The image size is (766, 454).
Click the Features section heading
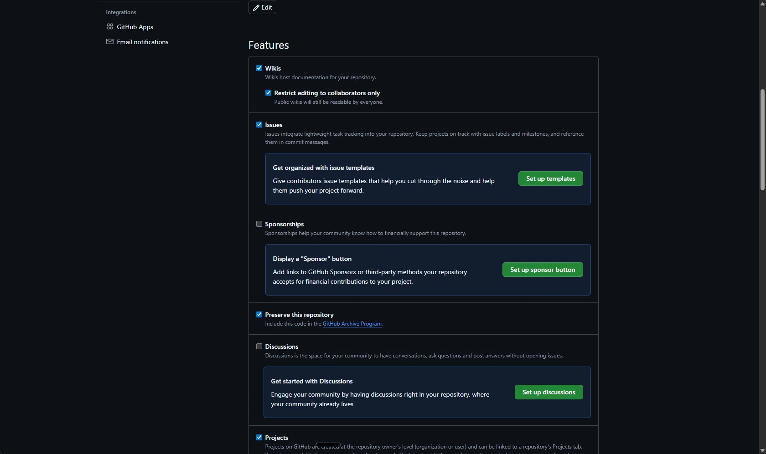[269, 45]
